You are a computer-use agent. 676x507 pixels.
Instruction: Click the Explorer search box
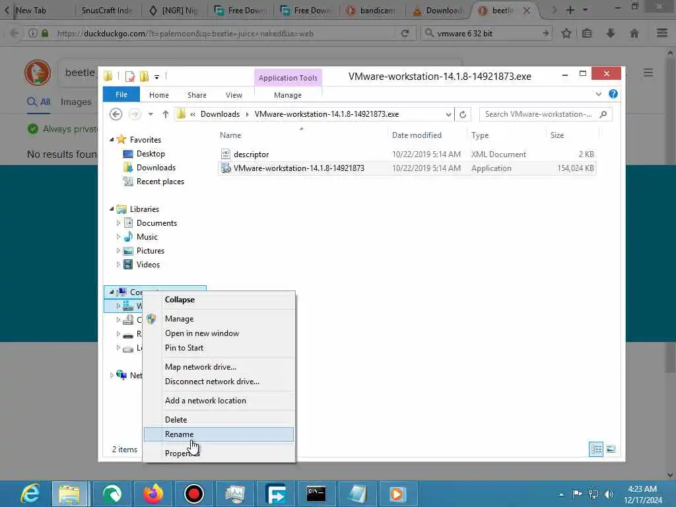pos(545,114)
